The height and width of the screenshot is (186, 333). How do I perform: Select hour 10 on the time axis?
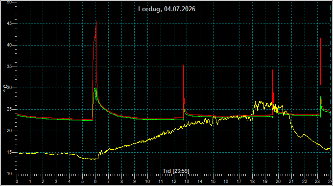tap(147, 182)
